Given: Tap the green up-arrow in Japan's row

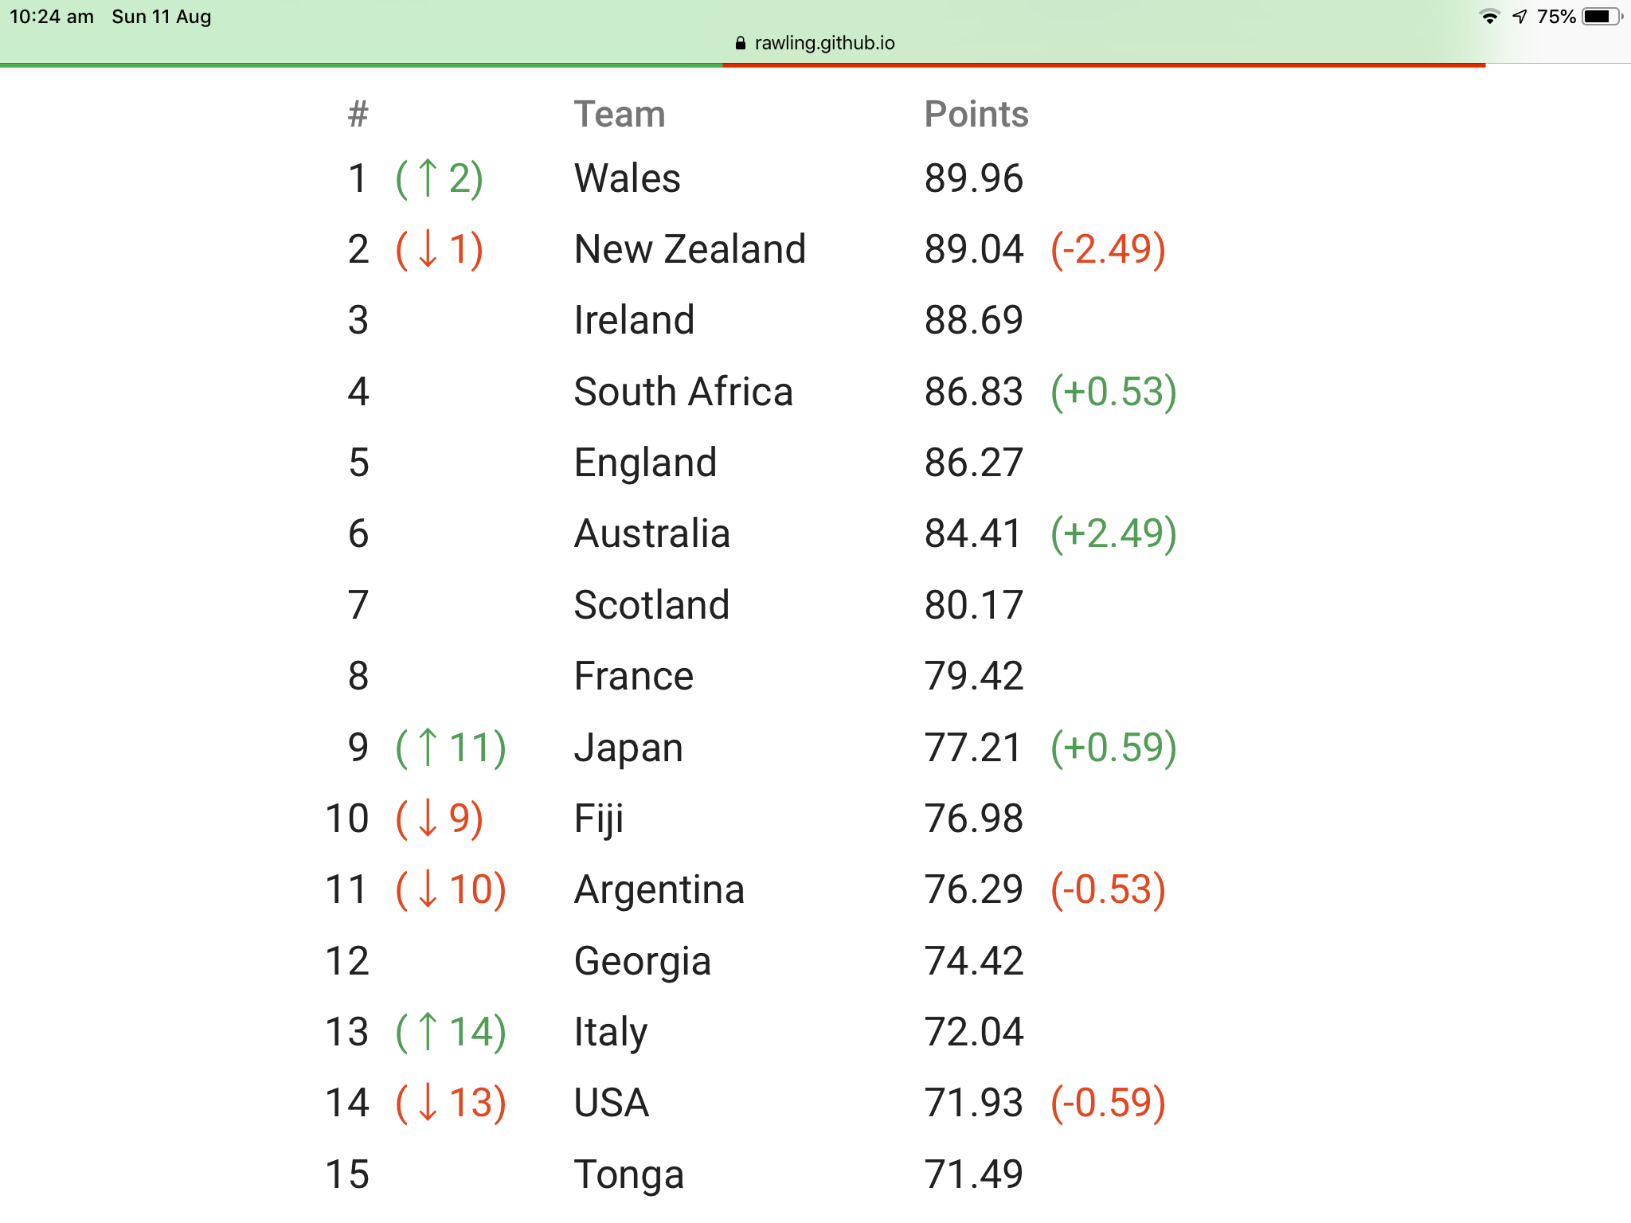Looking at the screenshot, I should (428, 747).
